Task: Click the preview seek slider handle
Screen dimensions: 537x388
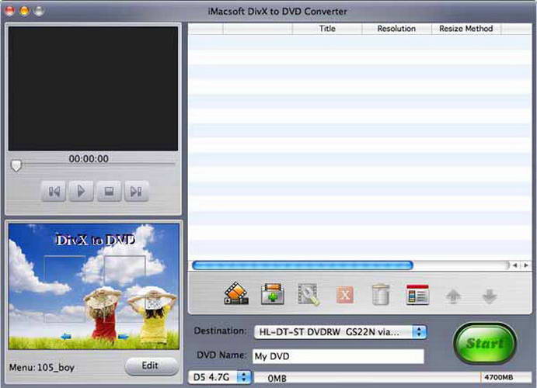Action: (x=16, y=165)
